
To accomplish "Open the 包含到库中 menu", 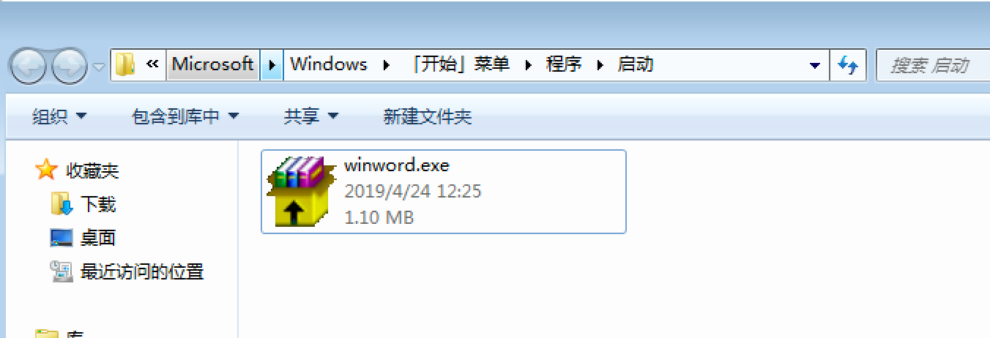I will 185,116.
